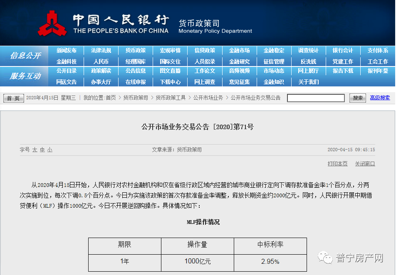Click 打印本页 to print page
This screenshot has width=396, height=275.
[337, 164]
